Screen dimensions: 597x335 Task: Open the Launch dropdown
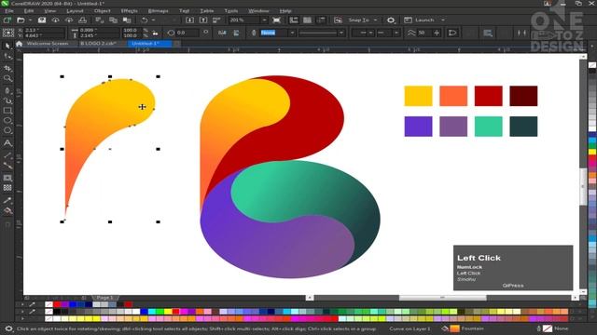[425, 20]
